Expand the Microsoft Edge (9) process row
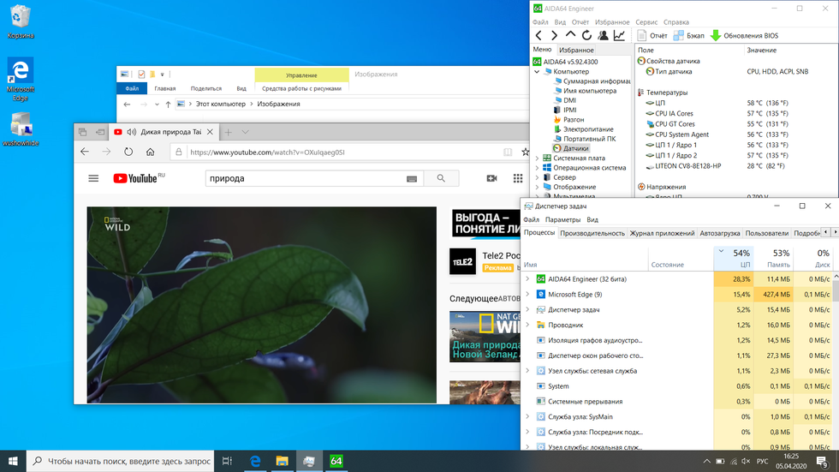 527,295
